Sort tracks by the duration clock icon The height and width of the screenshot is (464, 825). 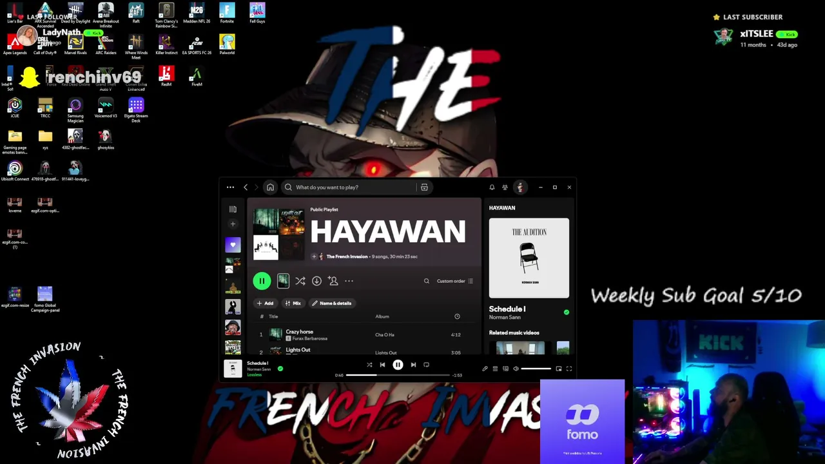(457, 316)
